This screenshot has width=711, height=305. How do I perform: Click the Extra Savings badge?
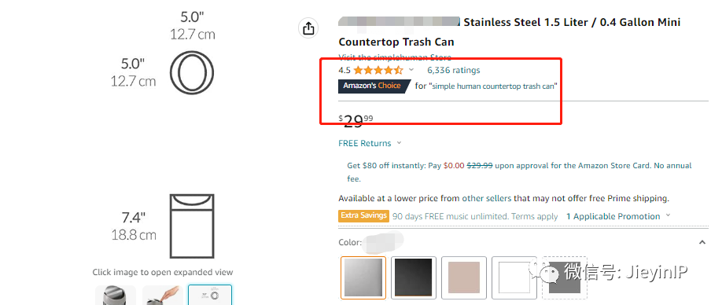364,215
